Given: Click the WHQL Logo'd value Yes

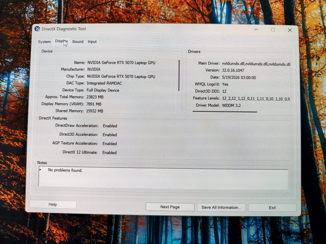Looking at the screenshot, I should coord(225,84).
